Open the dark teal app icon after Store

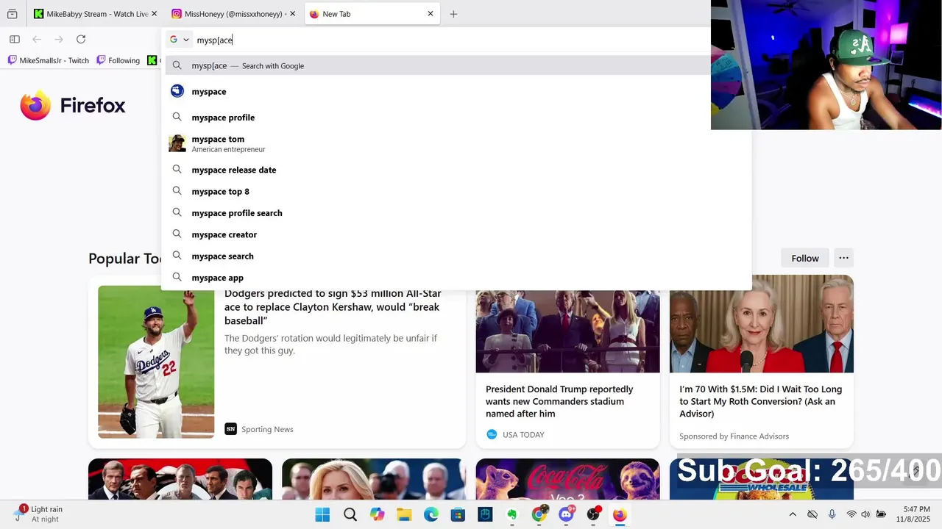[485, 514]
